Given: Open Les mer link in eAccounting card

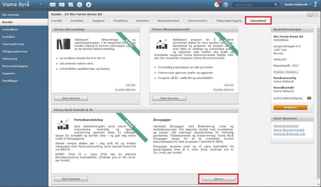Looking at the screenshot, I should [x=130, y=85].
